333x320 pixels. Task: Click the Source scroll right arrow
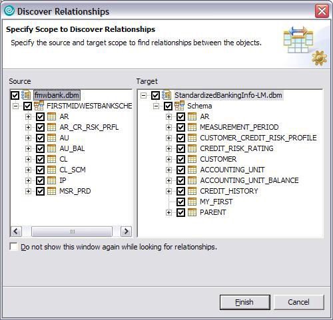[126, 232]
